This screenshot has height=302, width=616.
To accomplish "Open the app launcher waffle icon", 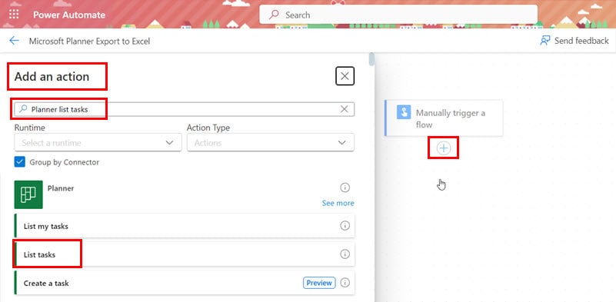I will point(14,15).
